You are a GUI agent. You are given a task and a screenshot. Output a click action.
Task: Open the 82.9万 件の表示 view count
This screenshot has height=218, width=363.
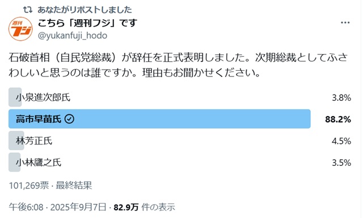144,207
